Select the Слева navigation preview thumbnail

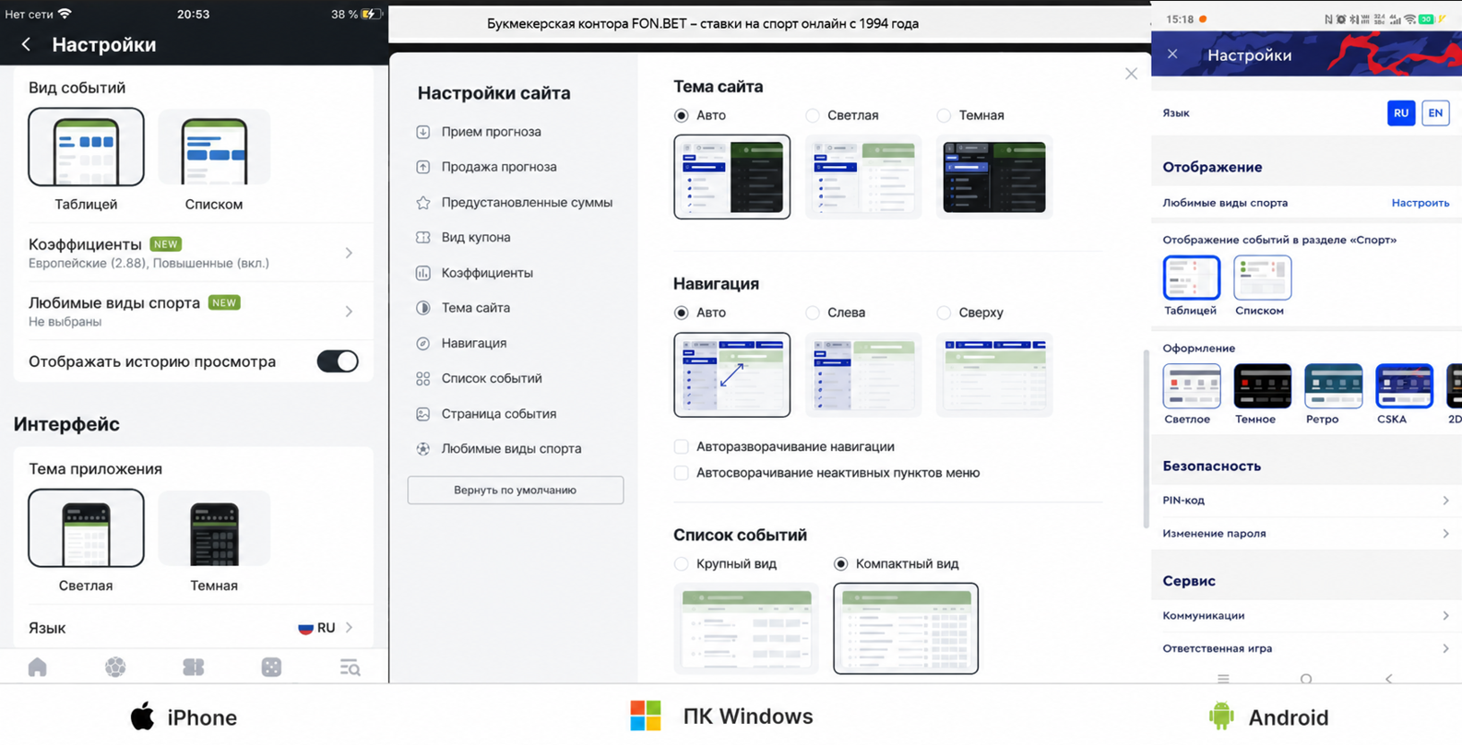point(863,375)
